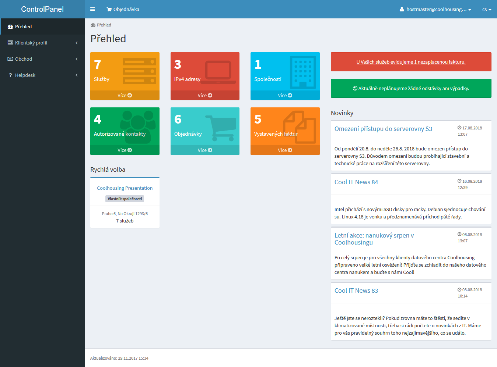497x367 pixels.
Task: Click the ControlPanel logo
Action: tap(42, 9)
